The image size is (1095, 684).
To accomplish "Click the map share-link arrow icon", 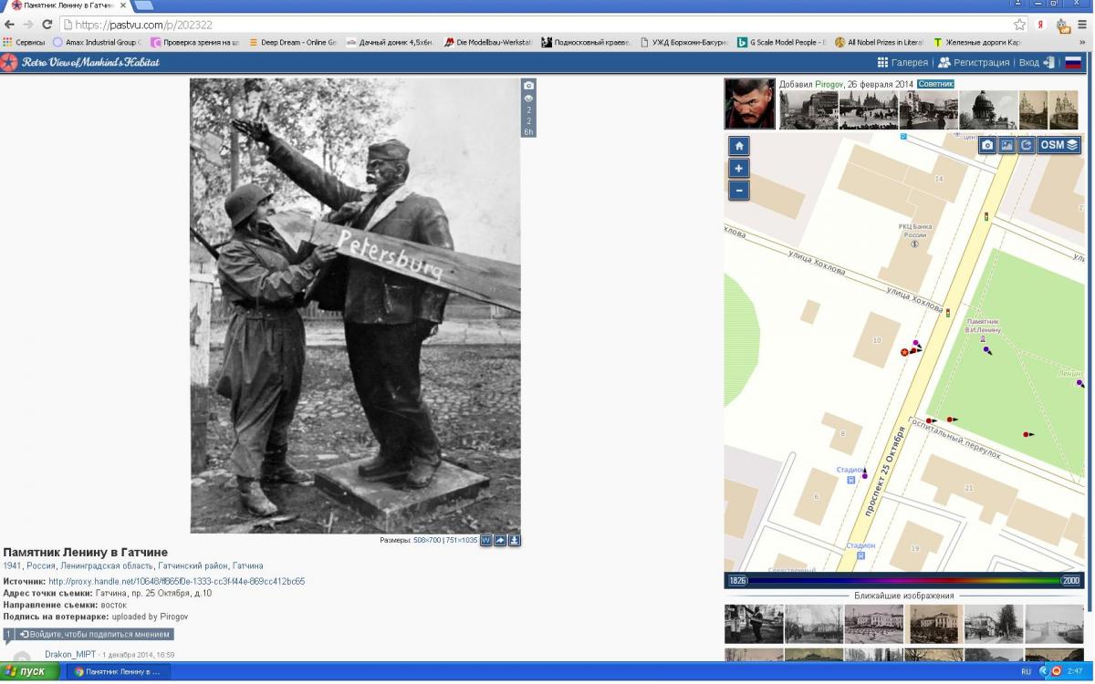I will (x=1027, y=145).
